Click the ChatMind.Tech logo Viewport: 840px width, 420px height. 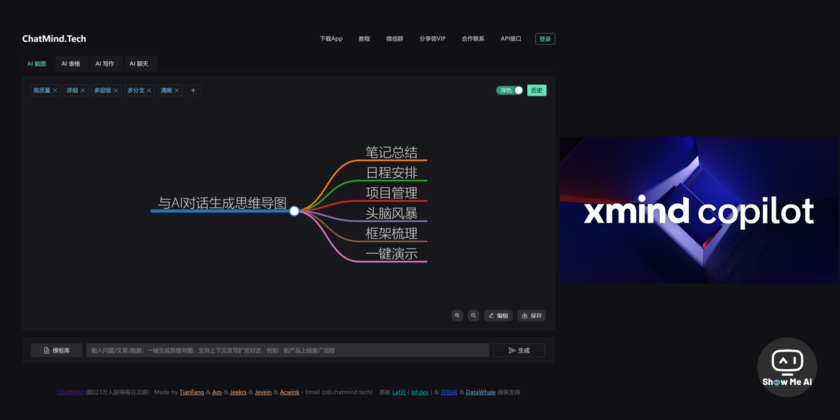54,39
